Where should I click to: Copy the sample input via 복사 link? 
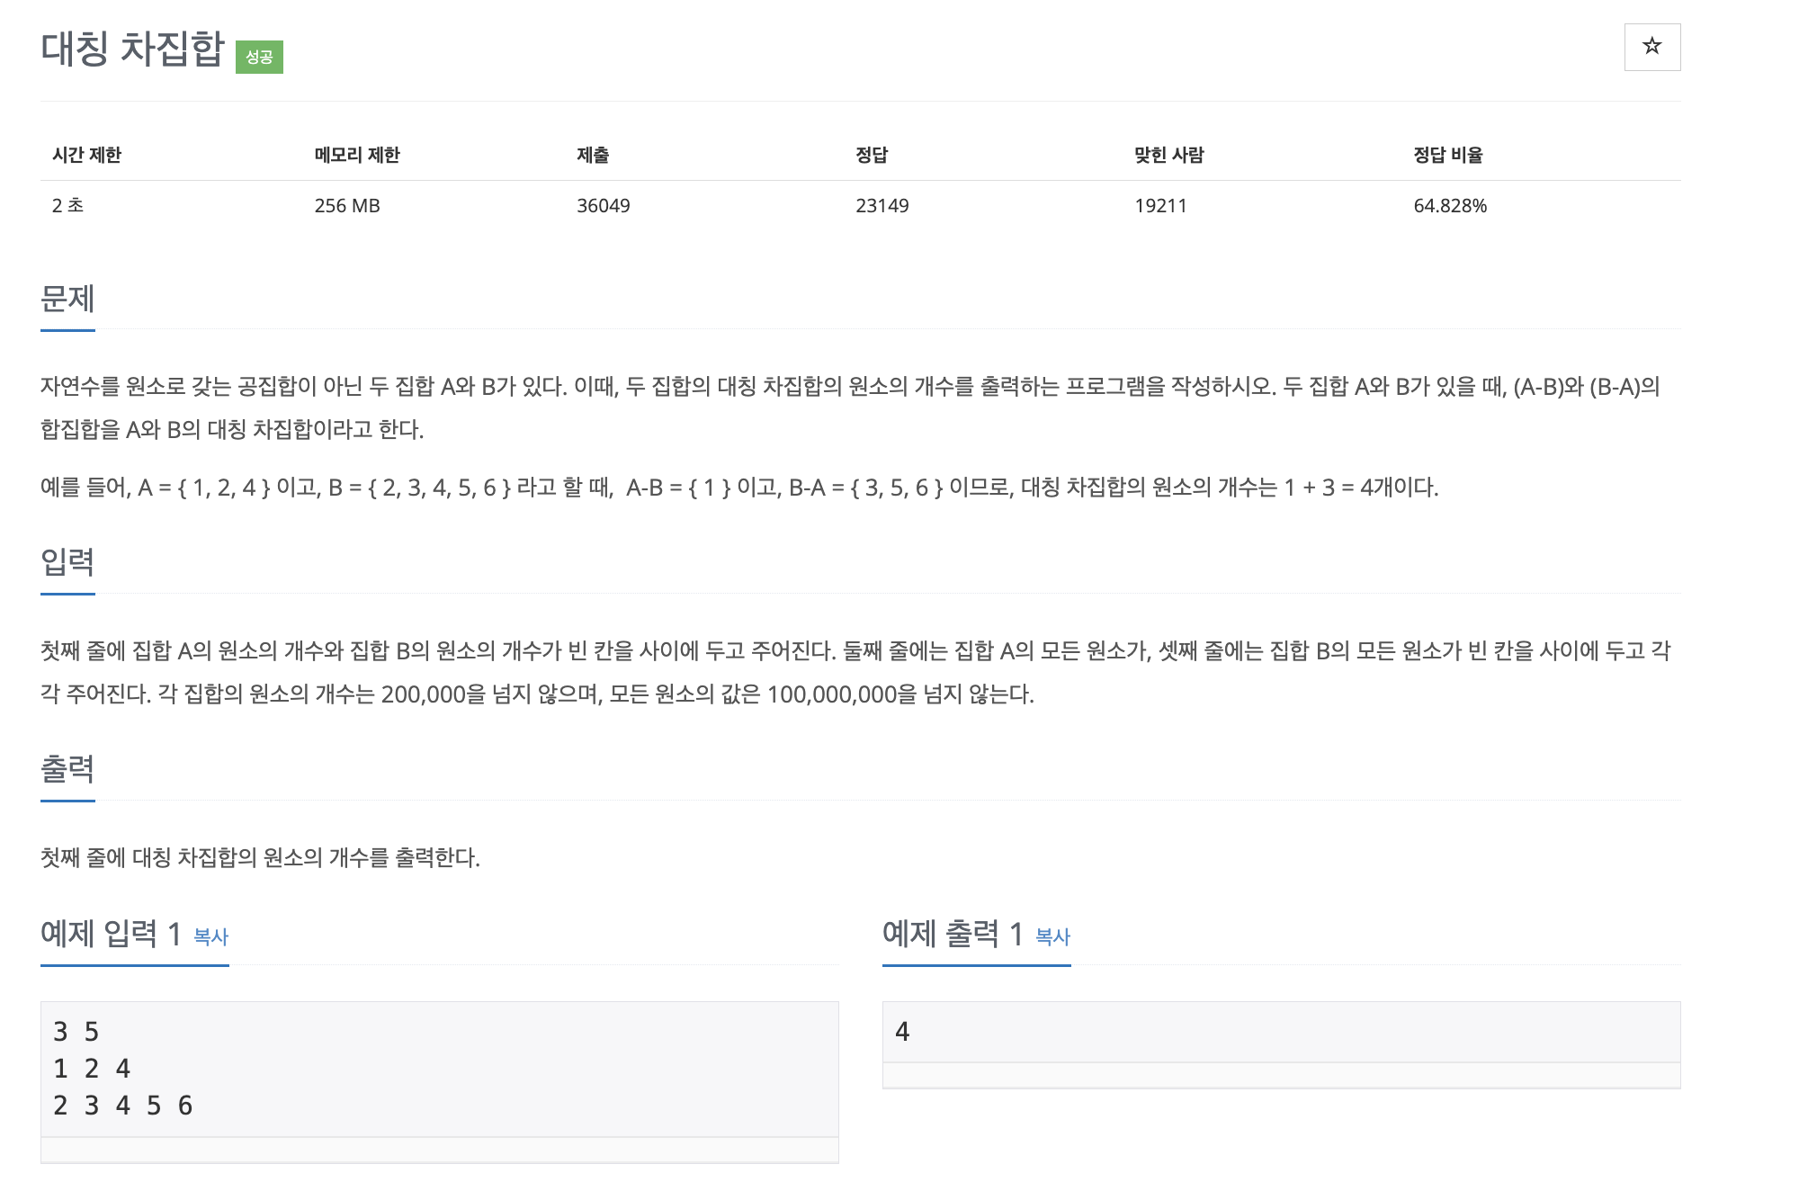(x=210, y=936)
